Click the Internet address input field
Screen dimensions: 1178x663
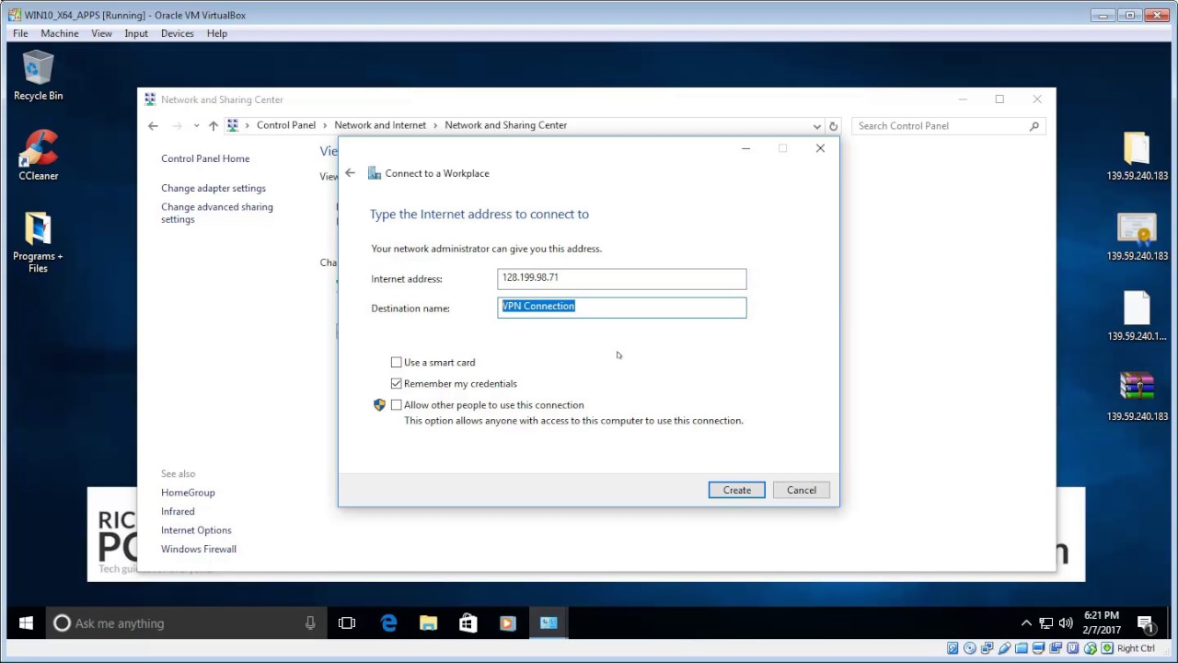(622, 278)
